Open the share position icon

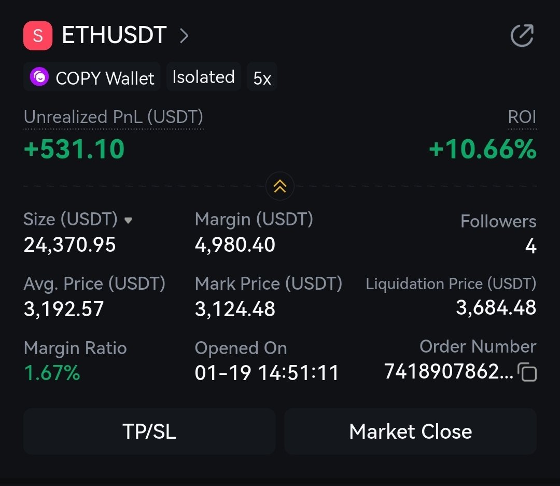coord(522,36)
